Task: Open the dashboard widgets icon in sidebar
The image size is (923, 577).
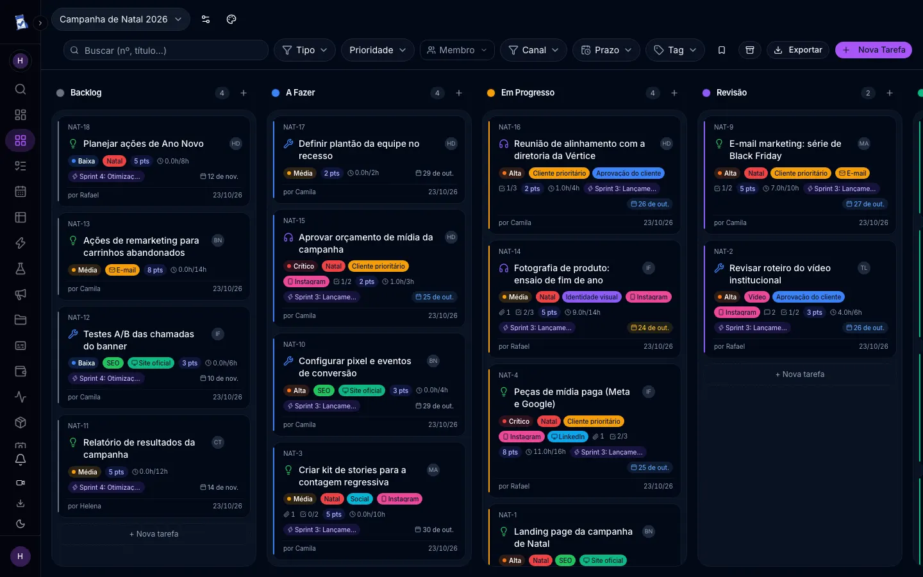Action: (21, 115)
